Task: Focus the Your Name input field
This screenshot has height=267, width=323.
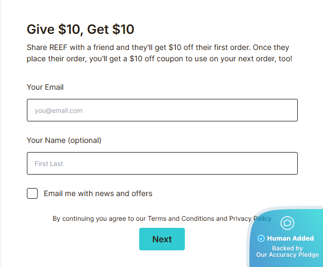Action: [162, 163]
